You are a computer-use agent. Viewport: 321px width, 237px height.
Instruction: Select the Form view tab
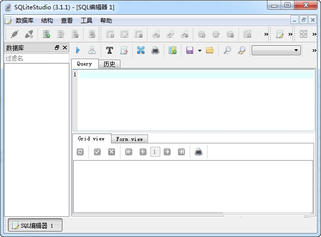point(129,139)
